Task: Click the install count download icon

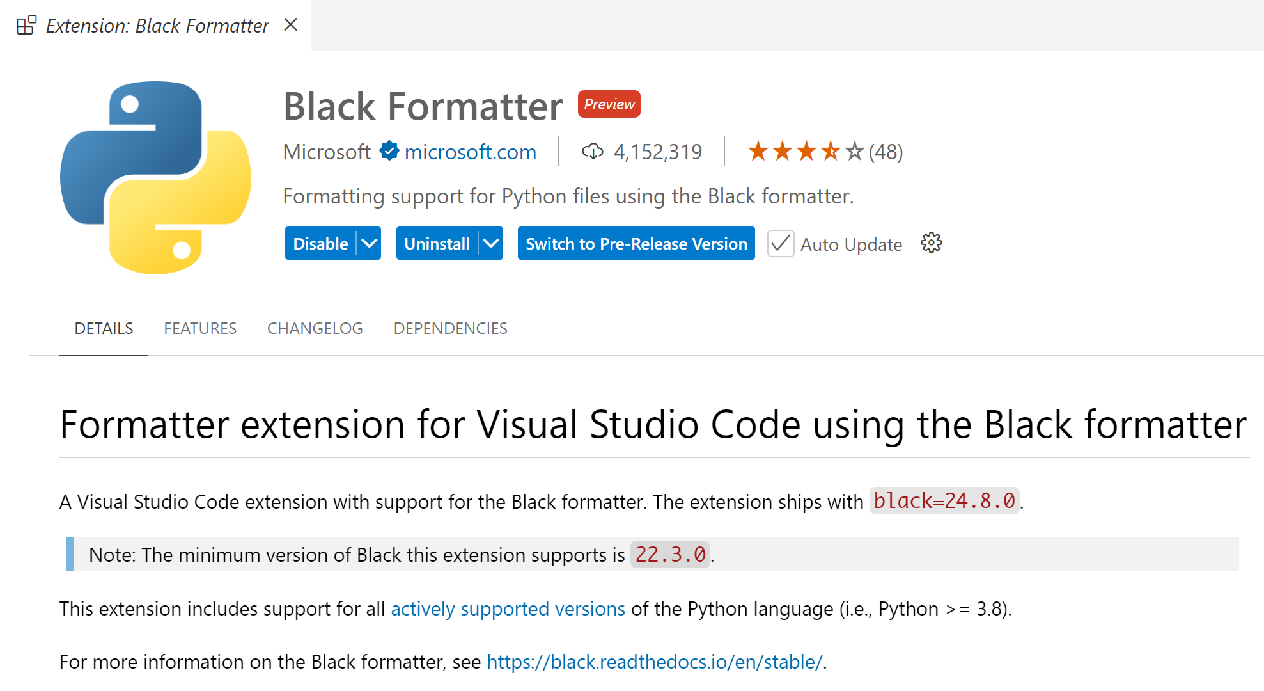Action: [592, 152]
